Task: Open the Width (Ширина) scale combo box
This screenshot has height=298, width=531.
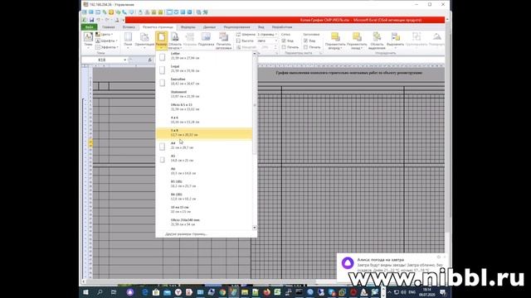Action: click(267, 35)
